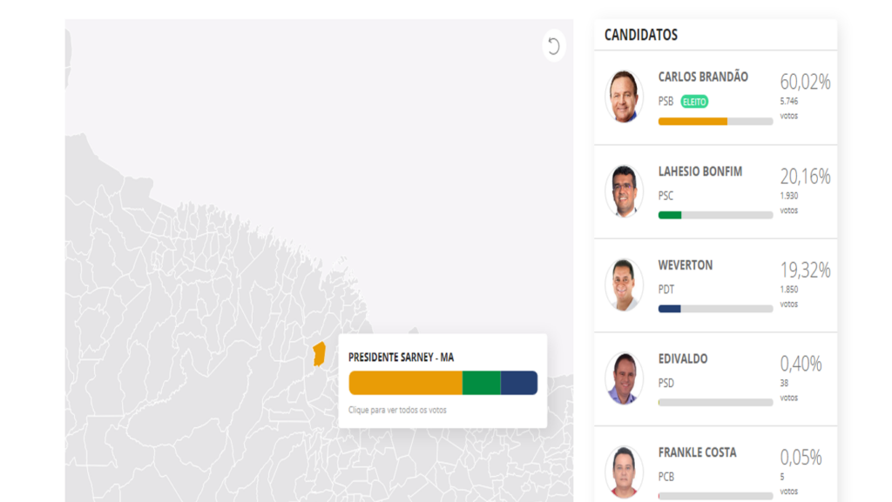Click green segment in tooltip vote bar

pos(481,383)
